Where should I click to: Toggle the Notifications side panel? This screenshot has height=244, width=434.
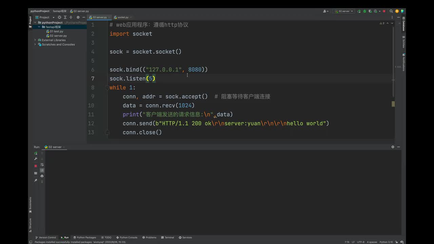click(x=403, y=62)
